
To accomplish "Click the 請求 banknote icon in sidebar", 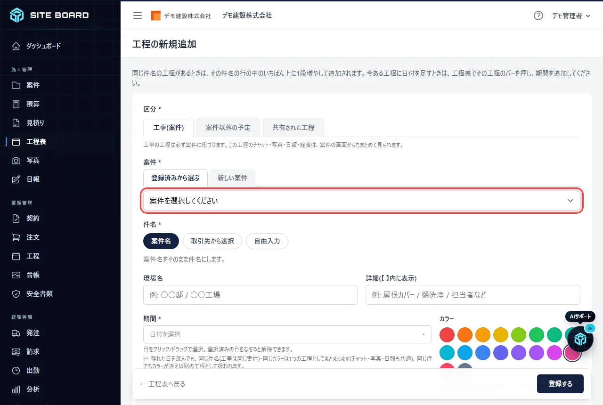I will coord(16,352).
